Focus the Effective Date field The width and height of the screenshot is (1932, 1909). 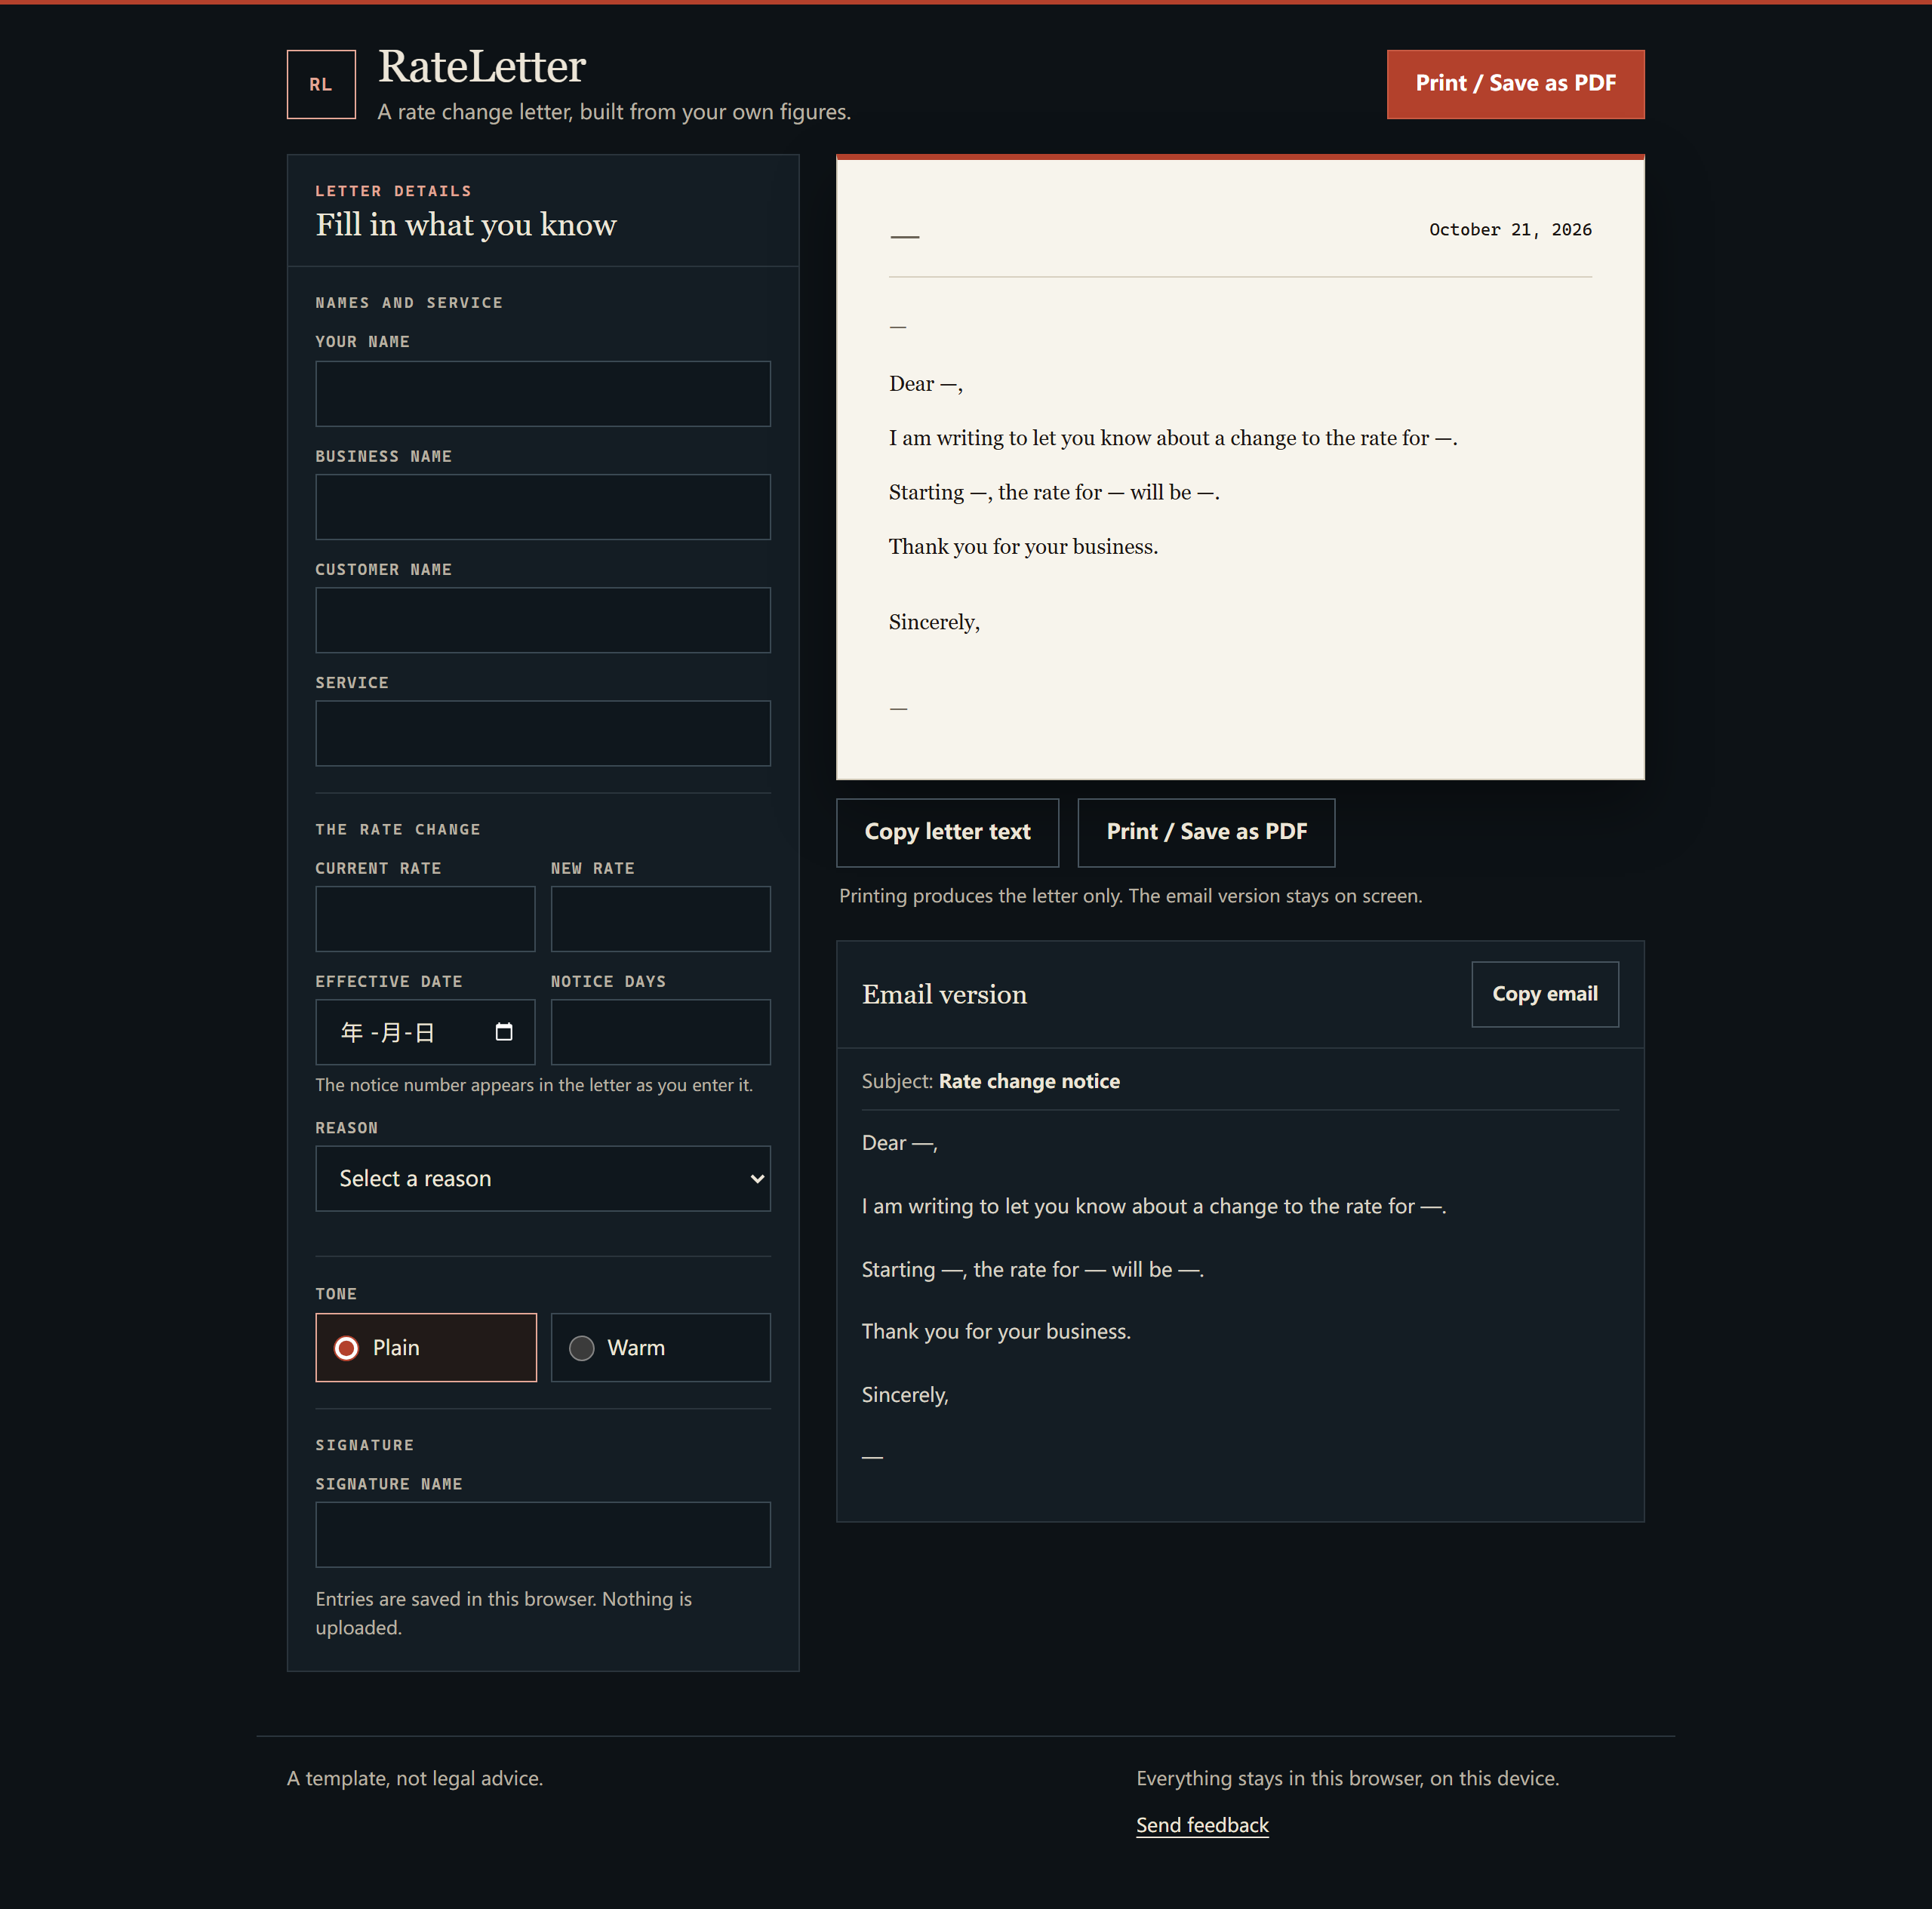pyautogui.click(x=425, y=1032)
